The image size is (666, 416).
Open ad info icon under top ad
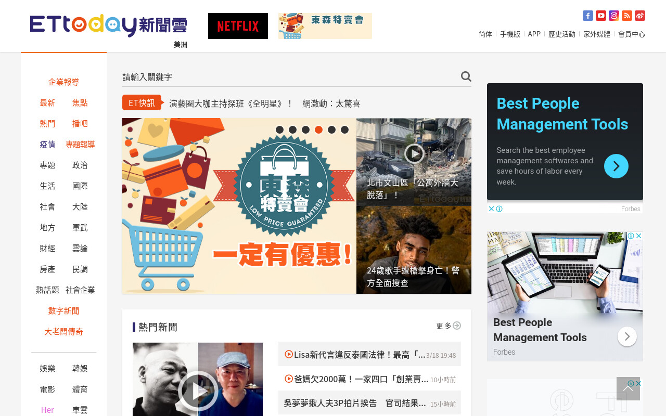(499, 209)
